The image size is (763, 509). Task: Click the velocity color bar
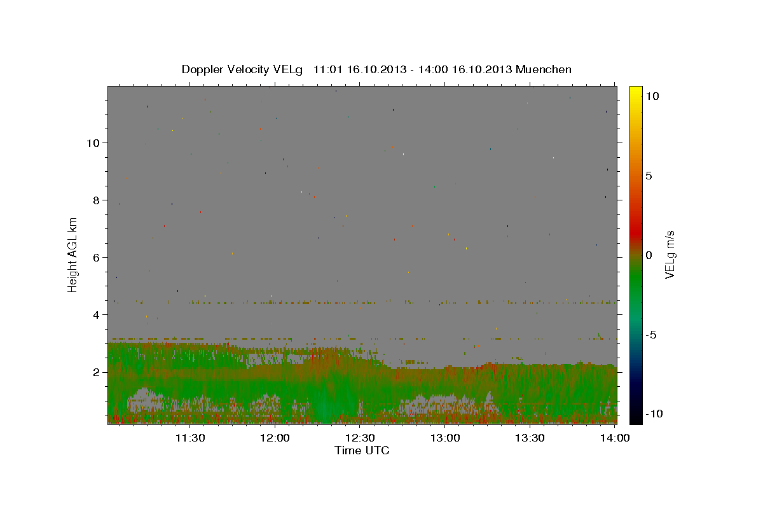(636, 254)
